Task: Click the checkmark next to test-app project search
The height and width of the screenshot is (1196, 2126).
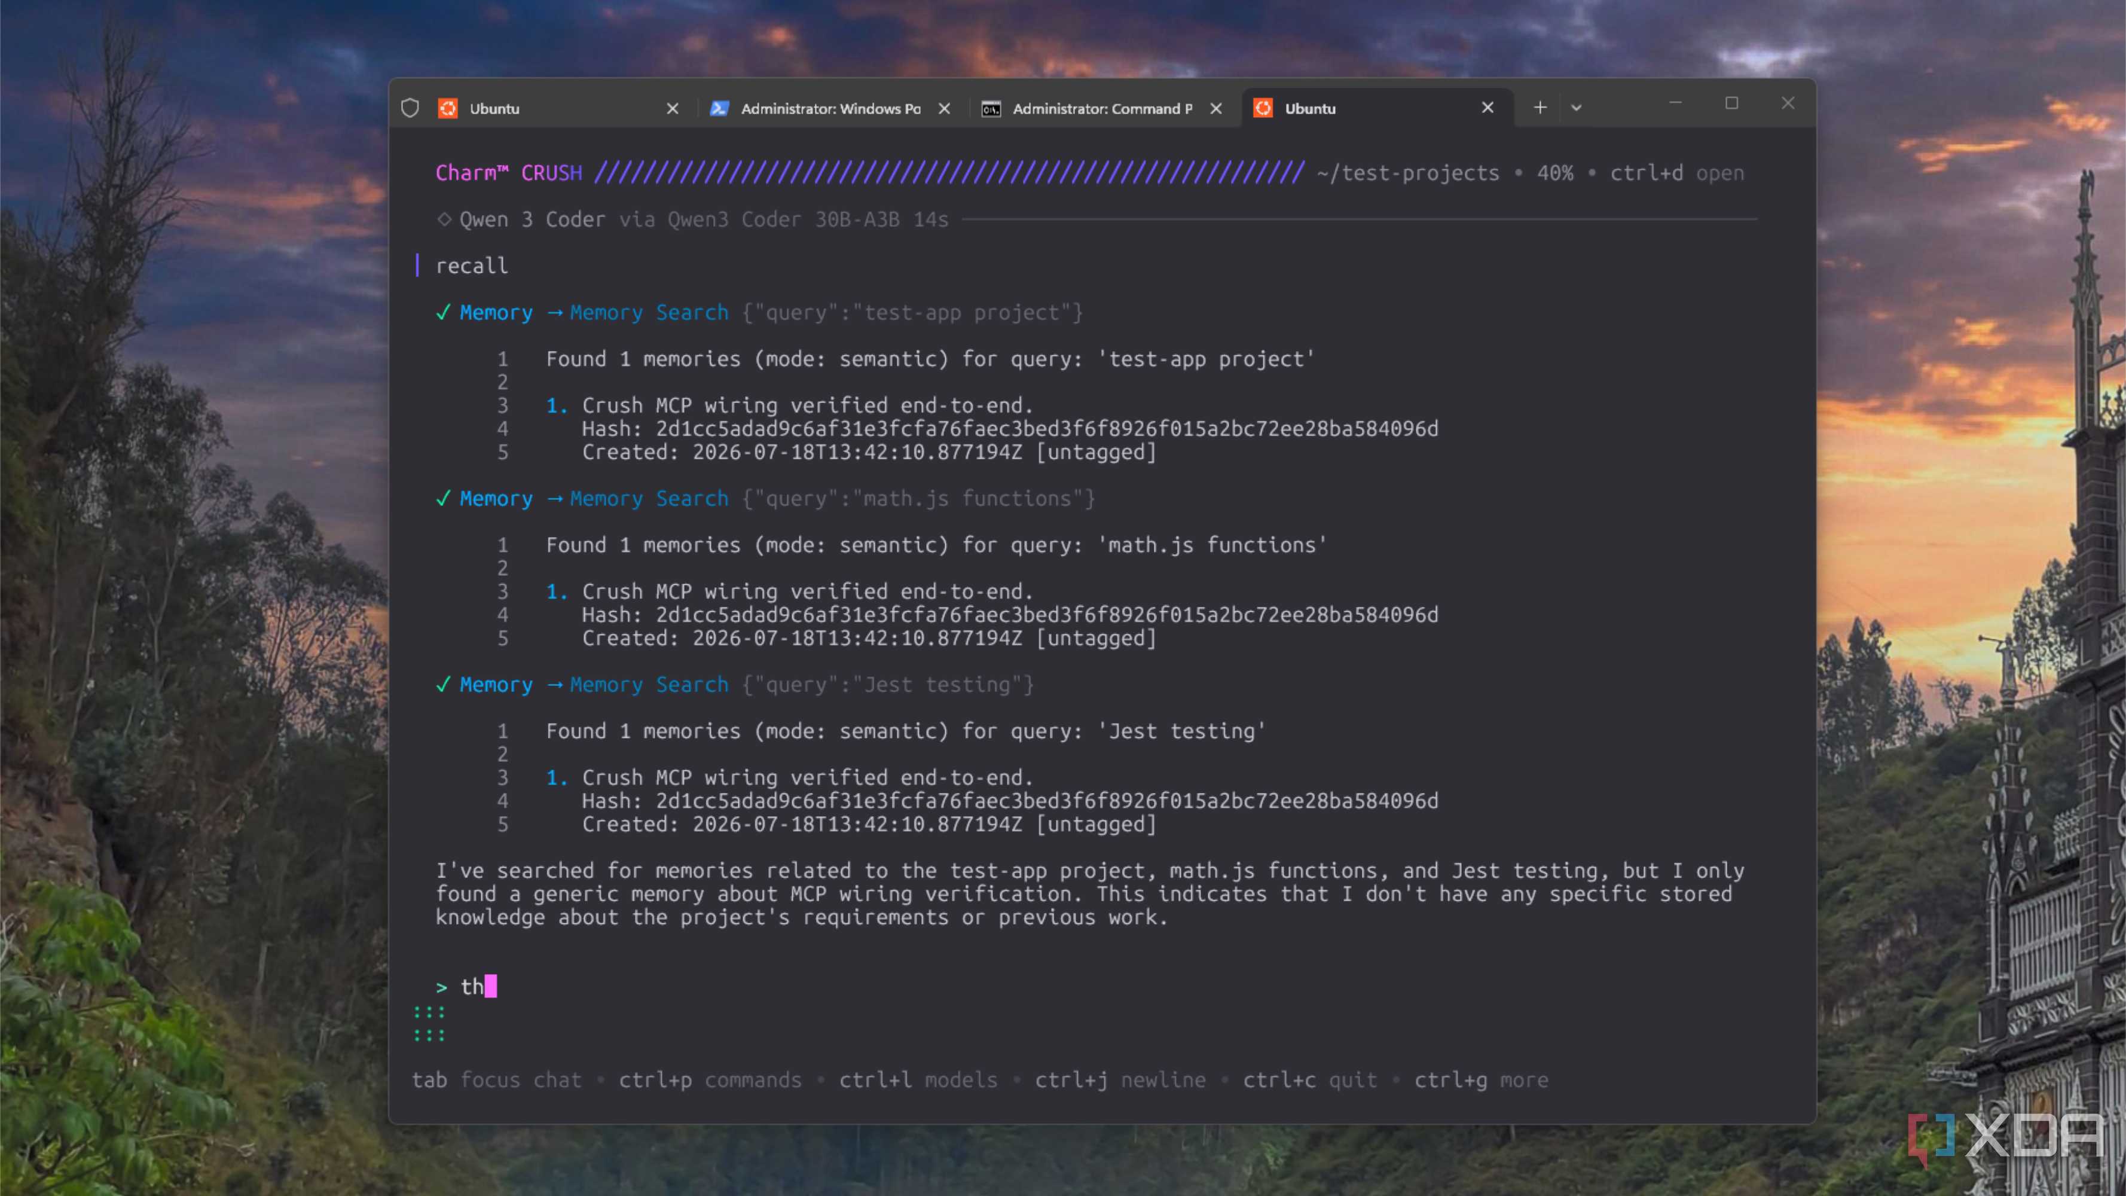Action: [x=443, y=313]
